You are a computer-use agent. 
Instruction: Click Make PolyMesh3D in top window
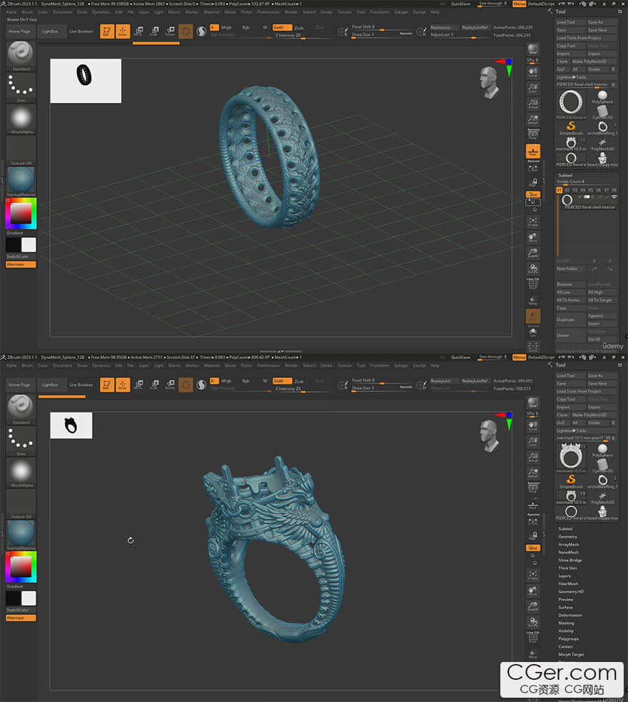click(594, 61)
